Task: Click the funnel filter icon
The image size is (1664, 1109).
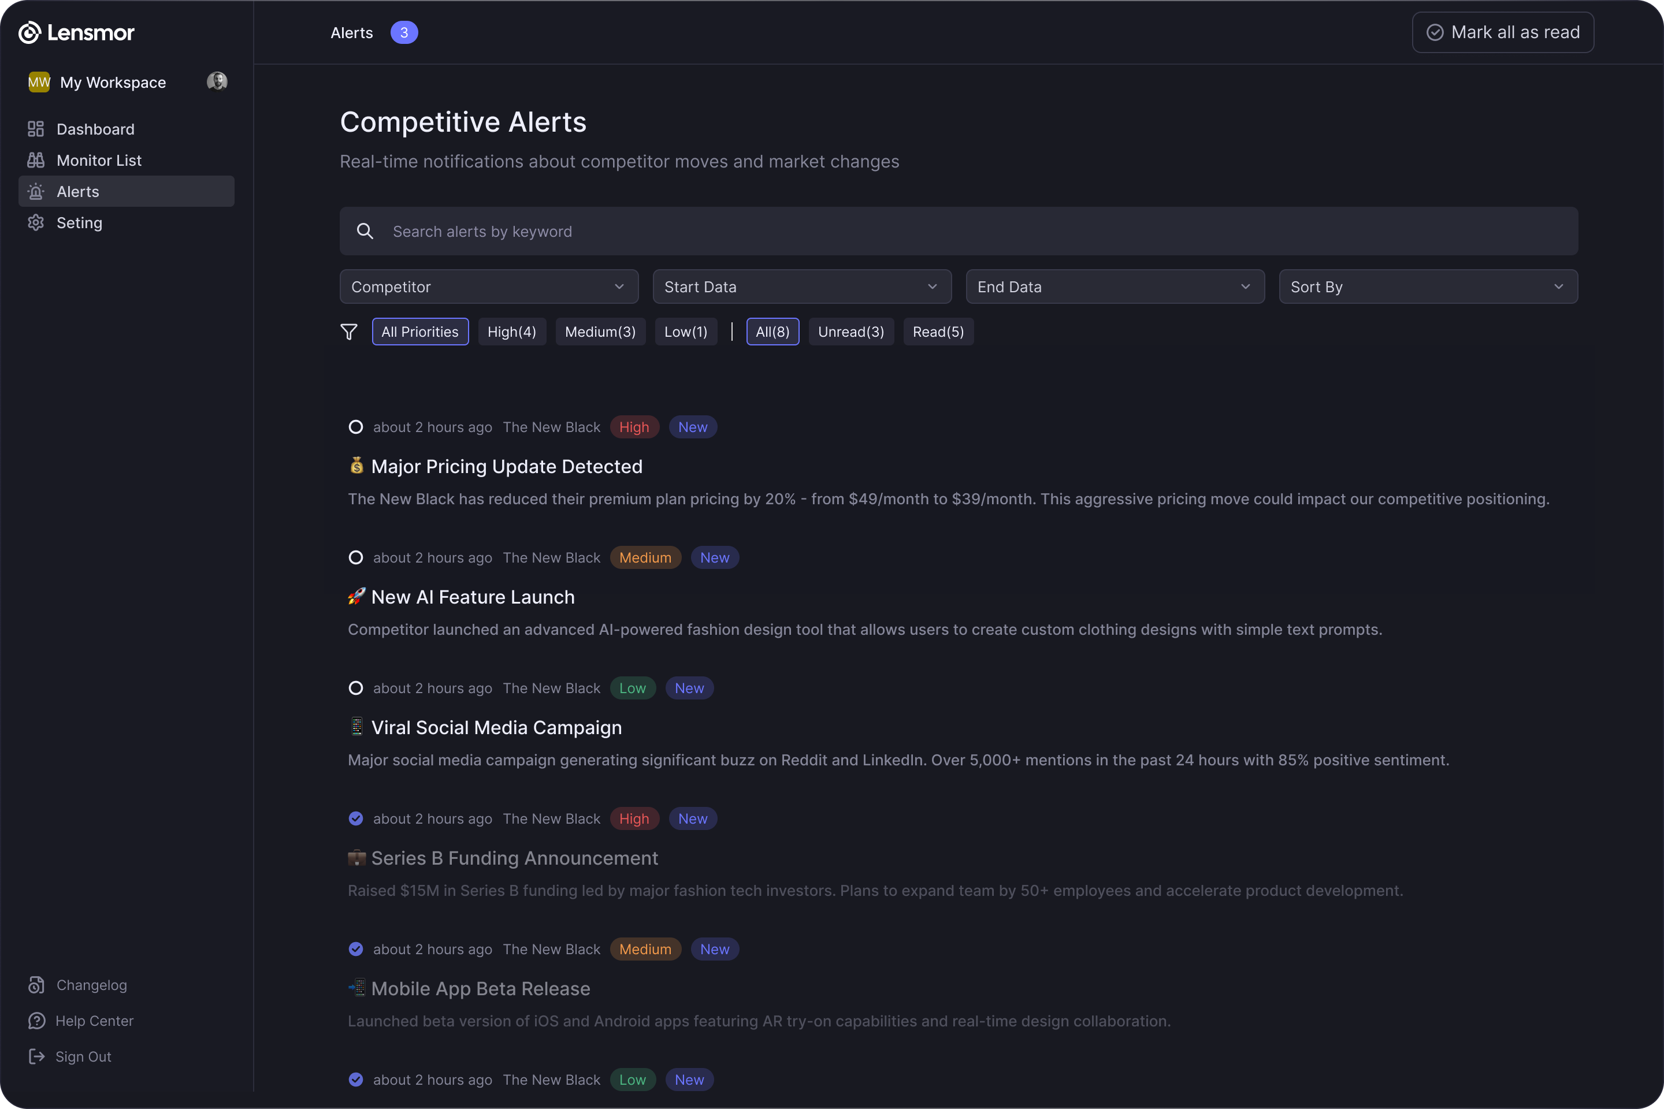Action: tap(349, 332)
